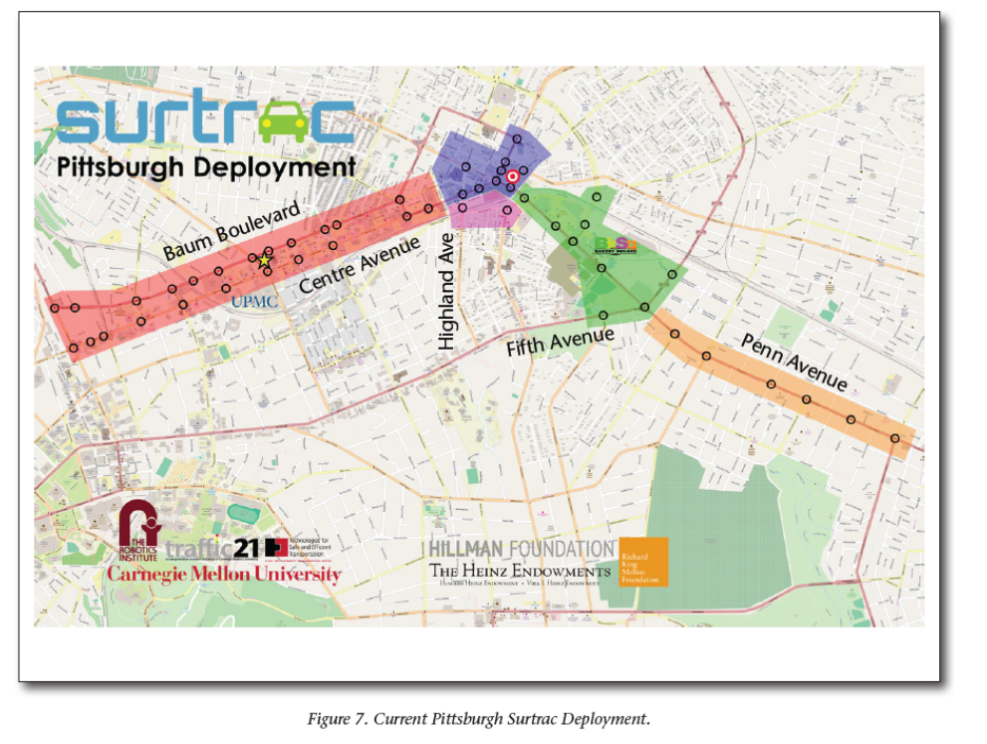987x744 pixels.
Task: Click the Robotics Institute logo
Action: tap(139, 530)
